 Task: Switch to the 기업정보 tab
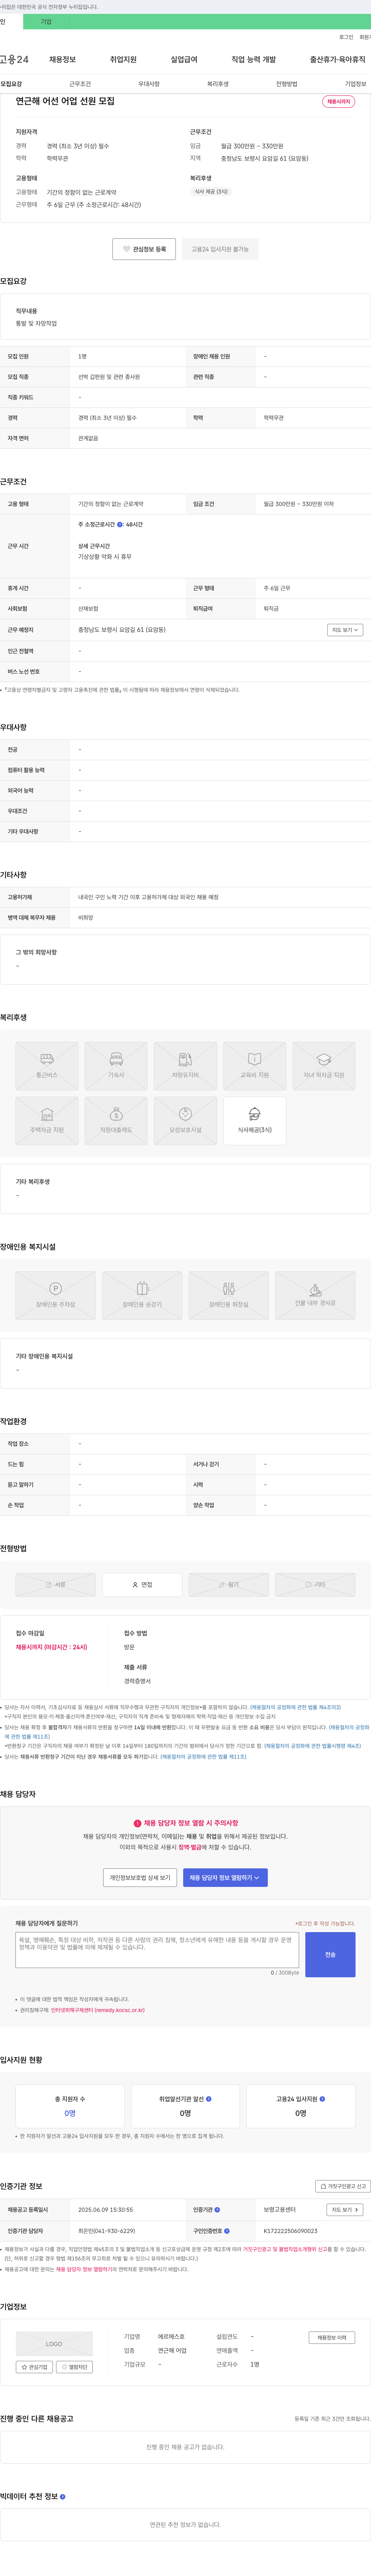355,84
